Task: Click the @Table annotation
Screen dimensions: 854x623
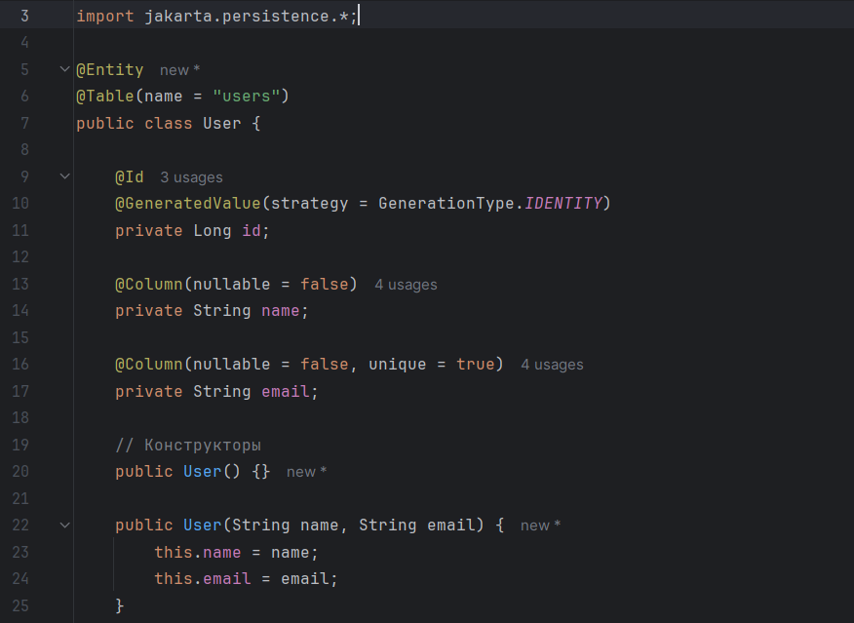Action: pyautogui.click(x=104, y=97)
